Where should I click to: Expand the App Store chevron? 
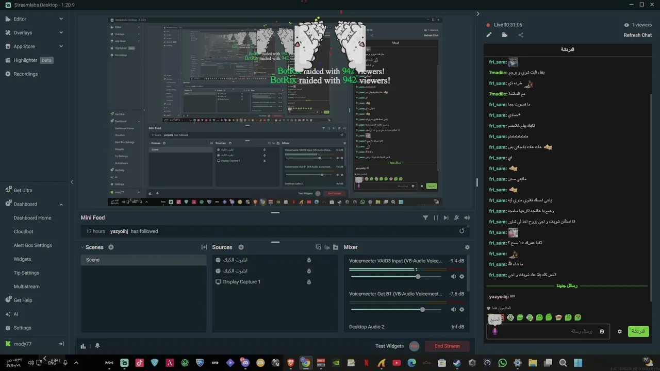[x=61, y=46]
